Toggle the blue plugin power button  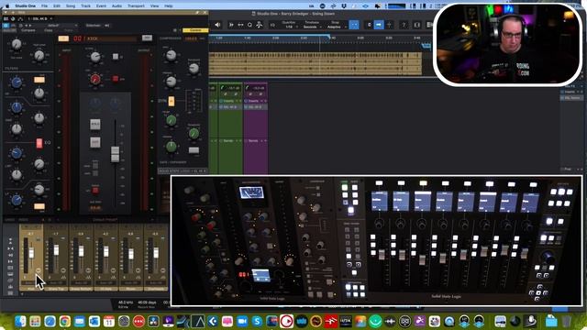(6, 26)
